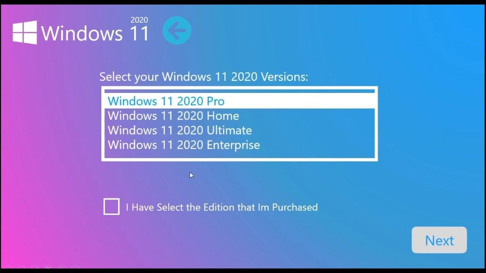Pick Windows 11 2020 Enterprise edition

[240, 145]
